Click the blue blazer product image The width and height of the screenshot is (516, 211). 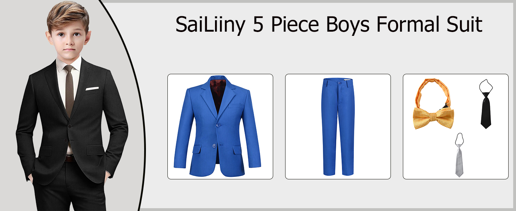(217, 126)
